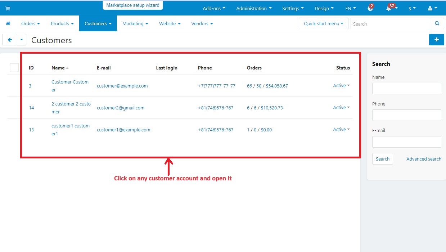The image size is (446, 252).
Task: Click the globe icon with badge 2
Action: 370,8
